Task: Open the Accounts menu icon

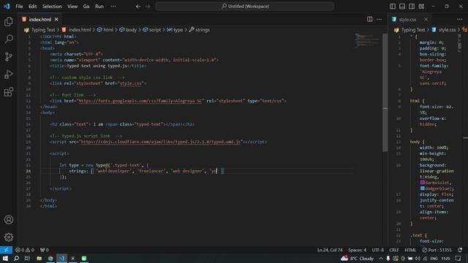Action: tap(9, 220)
